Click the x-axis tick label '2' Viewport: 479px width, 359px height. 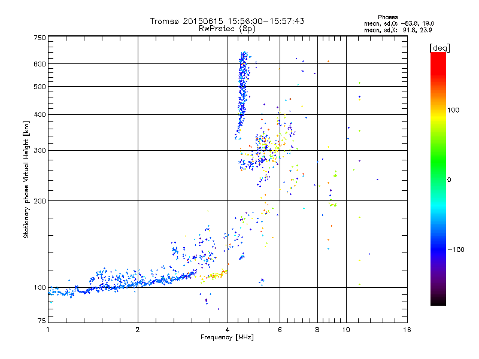point(138,330)
